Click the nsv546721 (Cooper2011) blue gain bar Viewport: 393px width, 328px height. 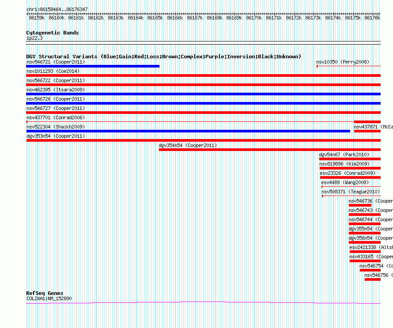coord(93,66)
